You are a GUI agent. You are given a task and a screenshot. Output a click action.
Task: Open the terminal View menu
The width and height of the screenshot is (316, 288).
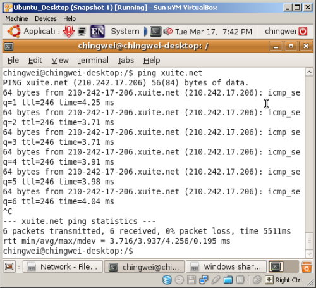pos(60,60)
